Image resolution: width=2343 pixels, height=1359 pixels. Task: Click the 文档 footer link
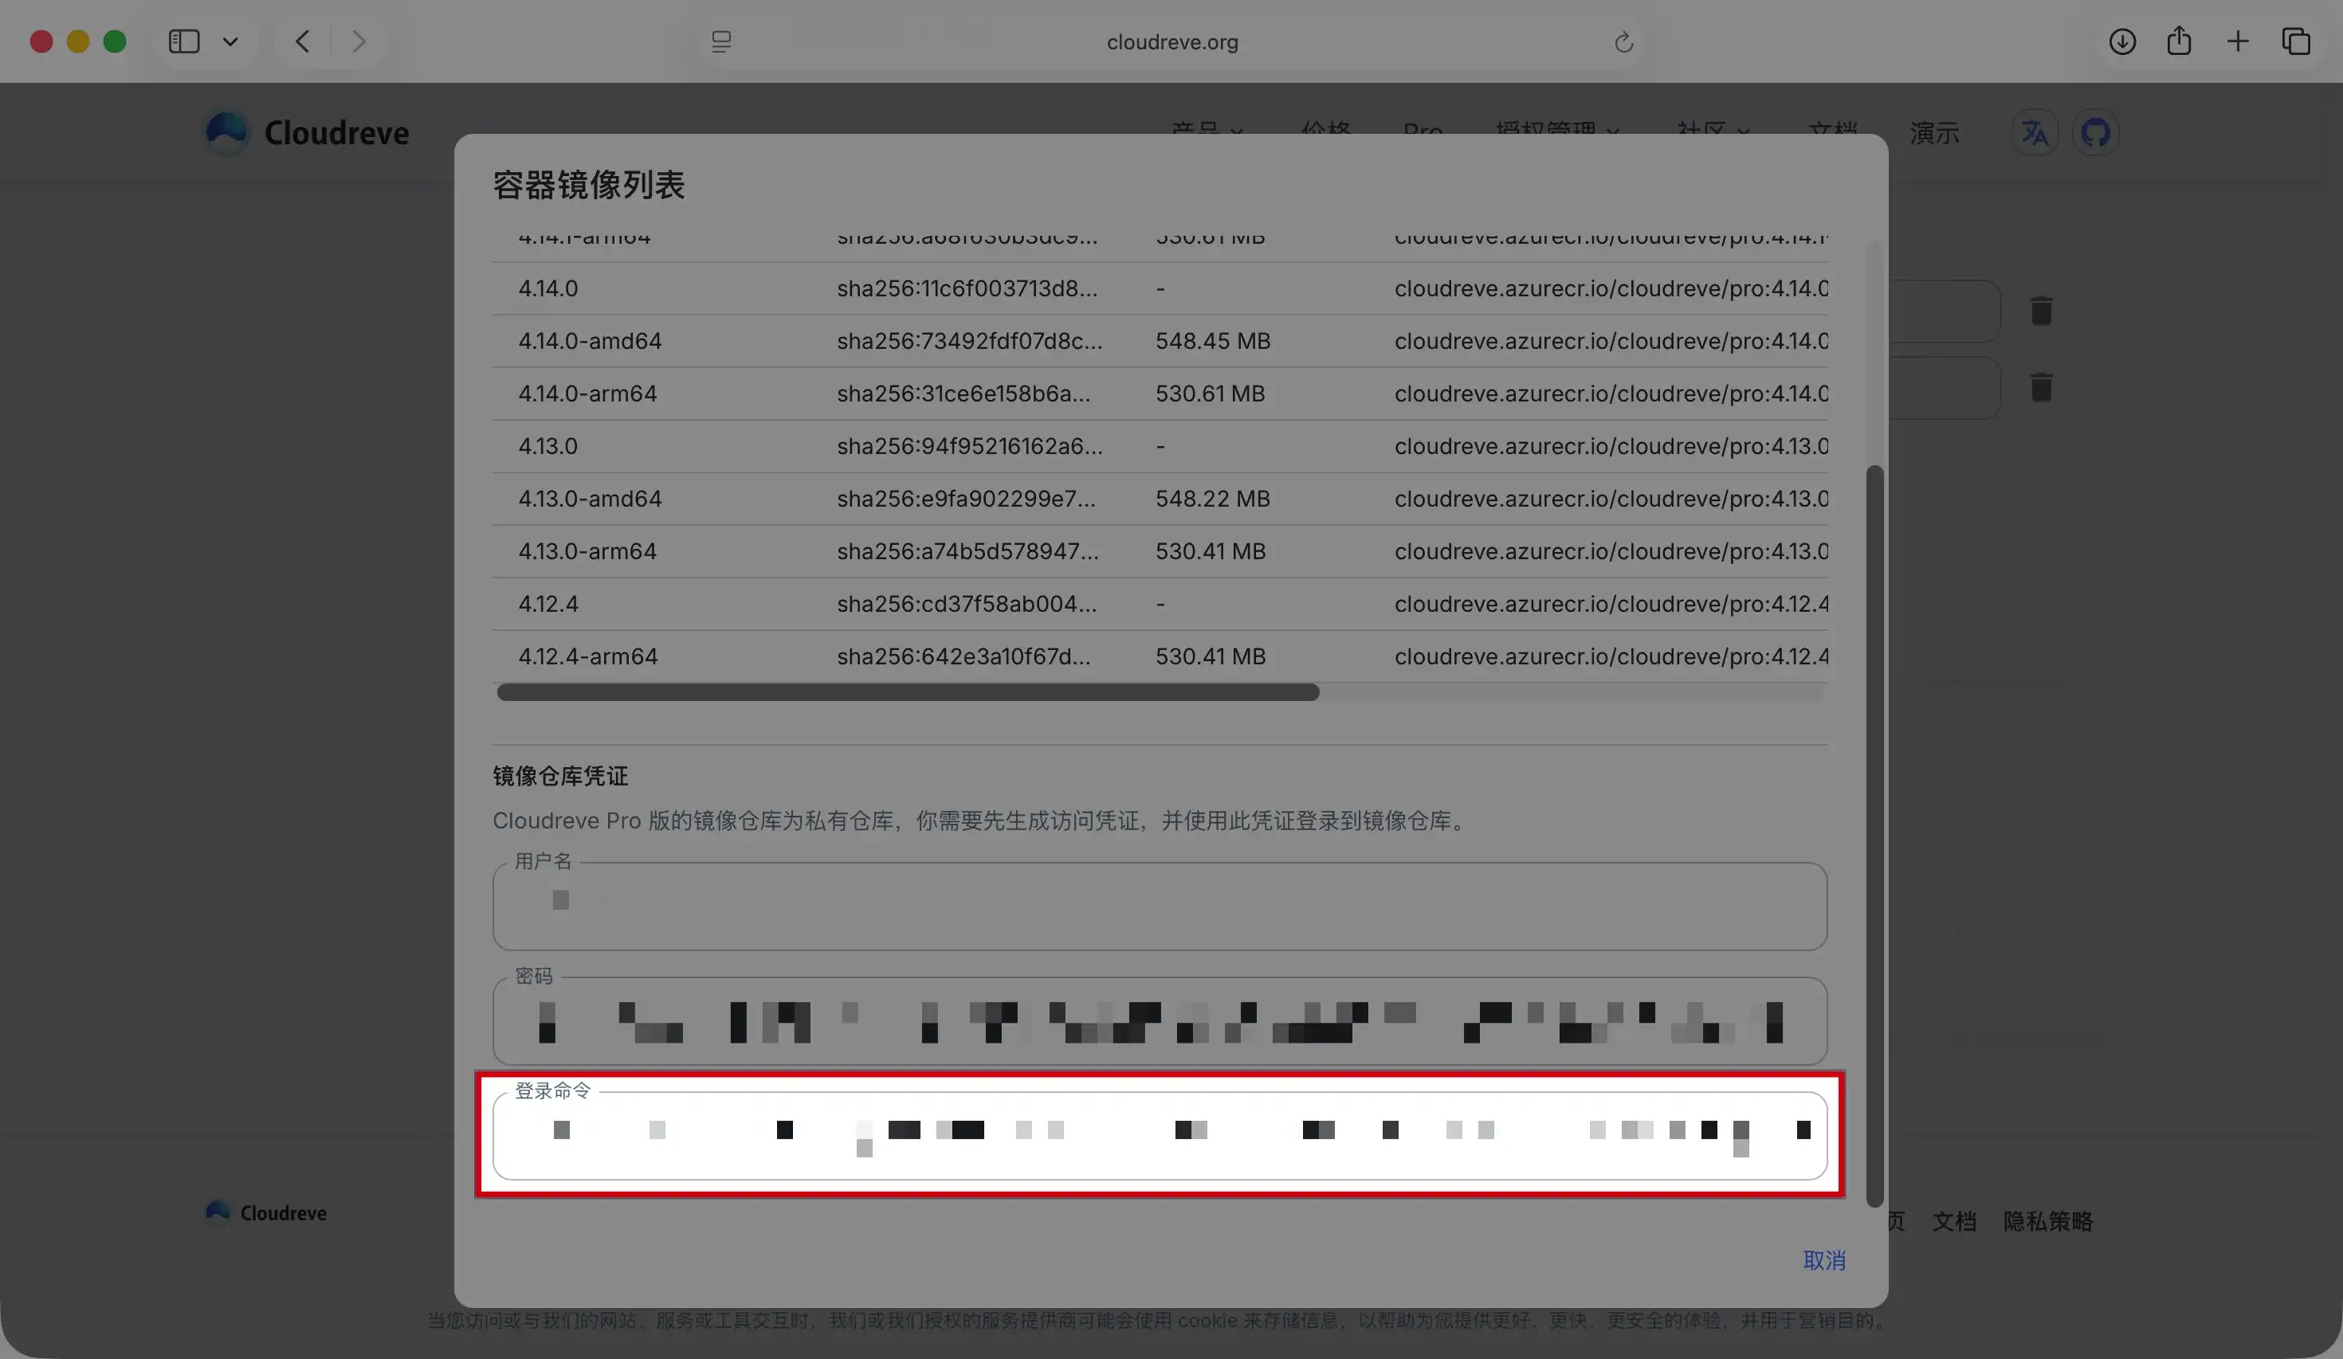click(1953, 1220)
